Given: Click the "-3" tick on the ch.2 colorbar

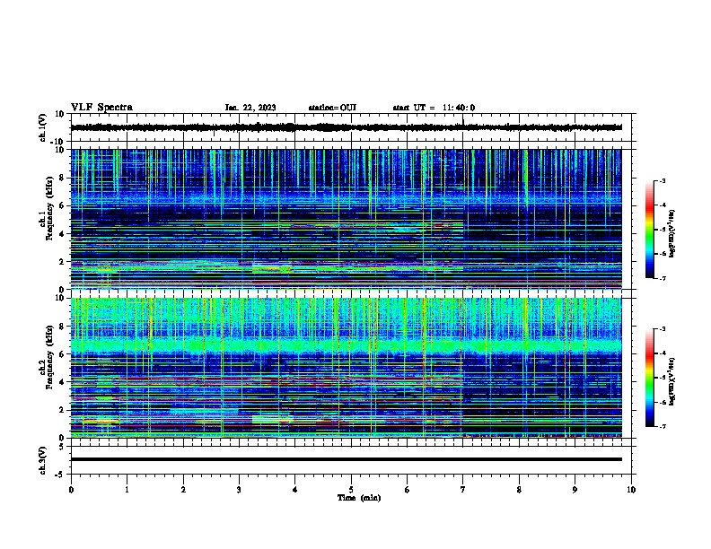Looking at the screenshot, I should click(x=662, y=329).
